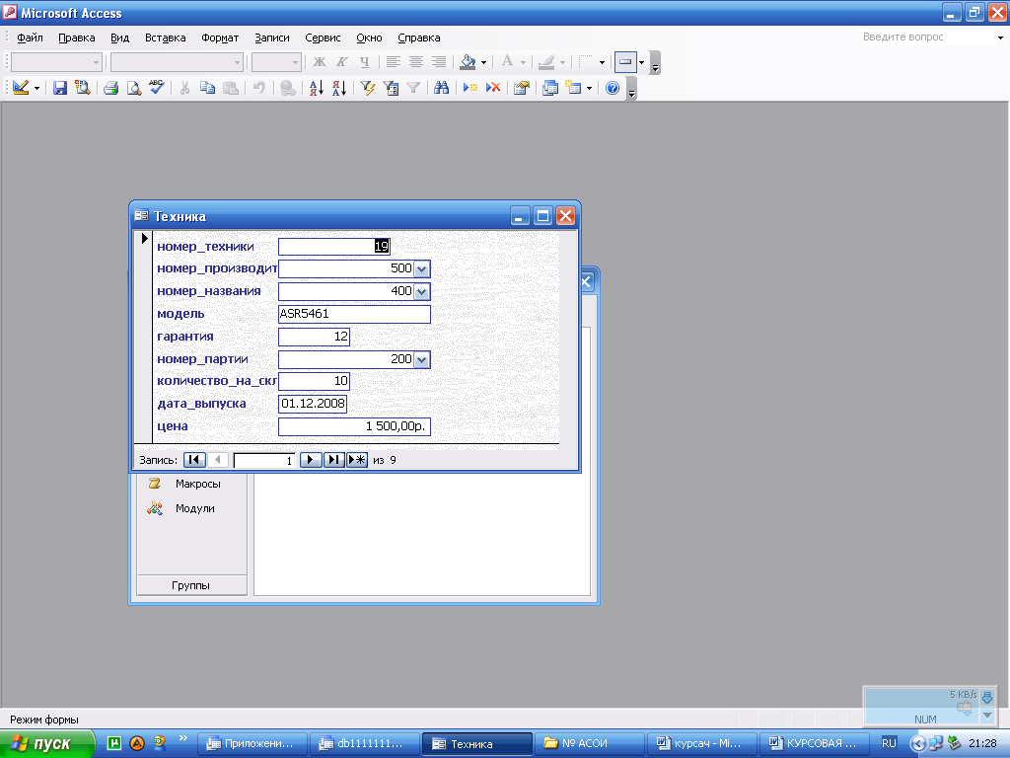Toggle Bold (Ж) formatting

coord(319,62)
